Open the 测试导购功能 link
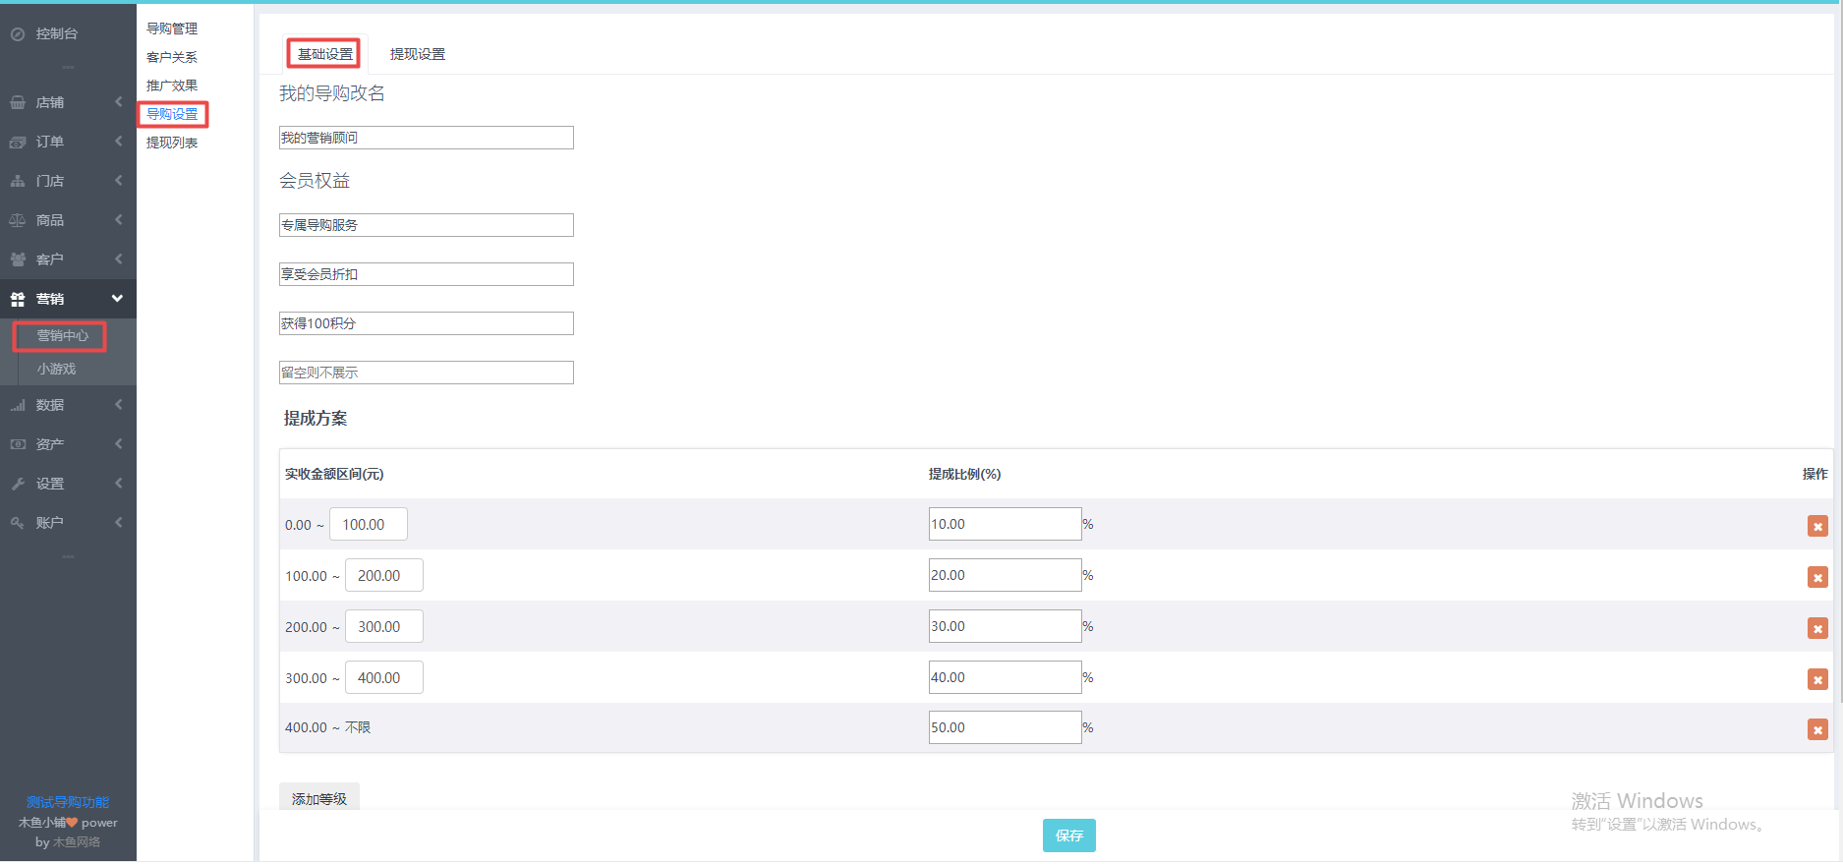 [68, 802]
